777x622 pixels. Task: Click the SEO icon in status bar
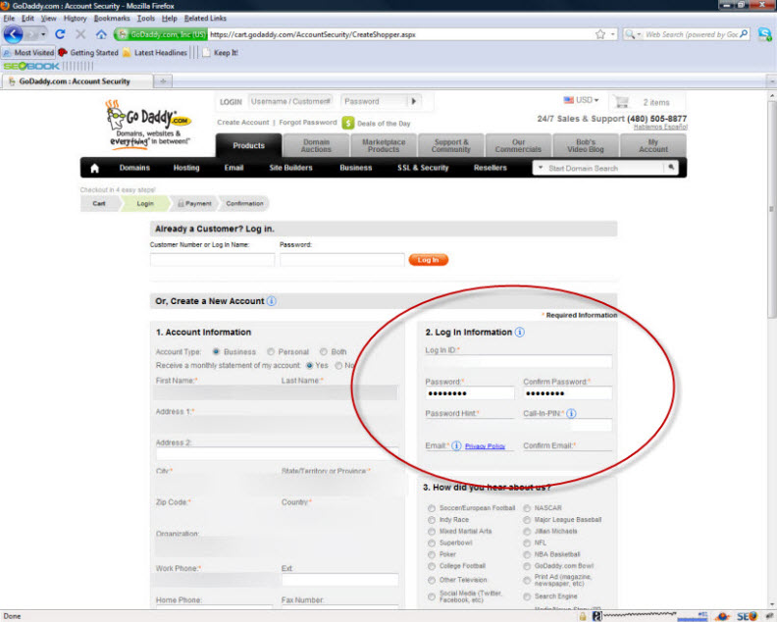747,616
